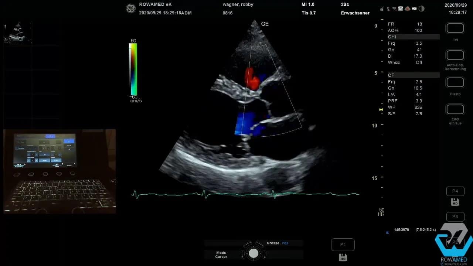The width and height of the screenshot is (473, 266).
Task: Open the ultrasound clip thumbnail
Action: pos(18,33)
